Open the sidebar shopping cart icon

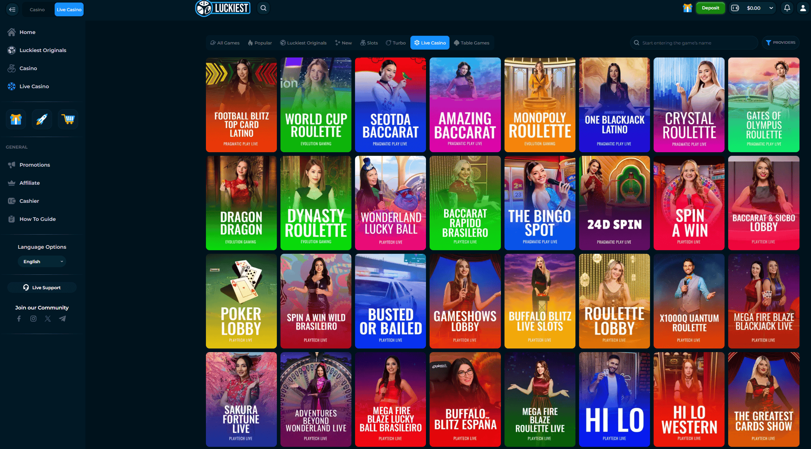coord(68,119)
